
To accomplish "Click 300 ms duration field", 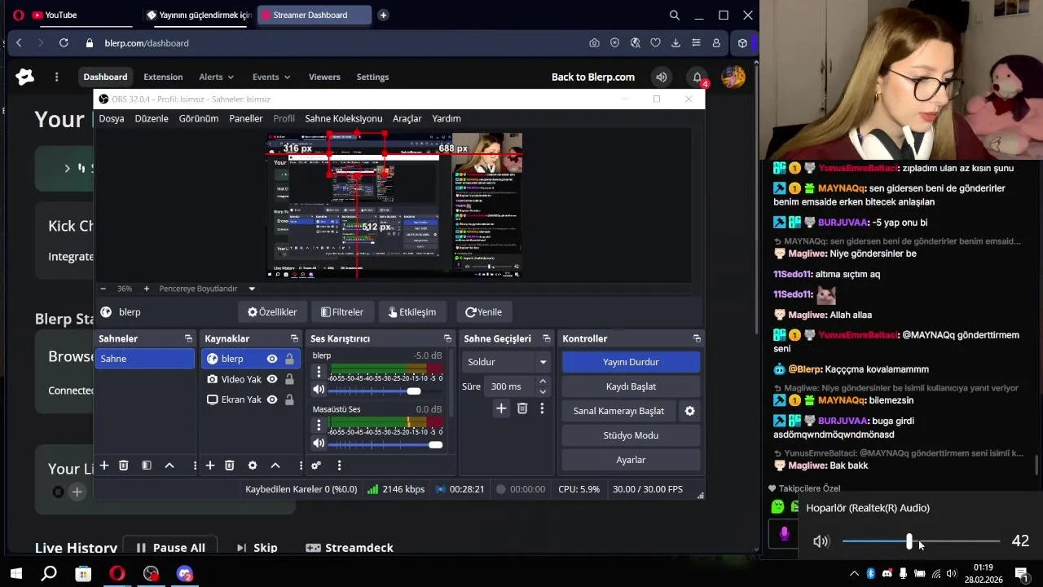I will [509, 386].
